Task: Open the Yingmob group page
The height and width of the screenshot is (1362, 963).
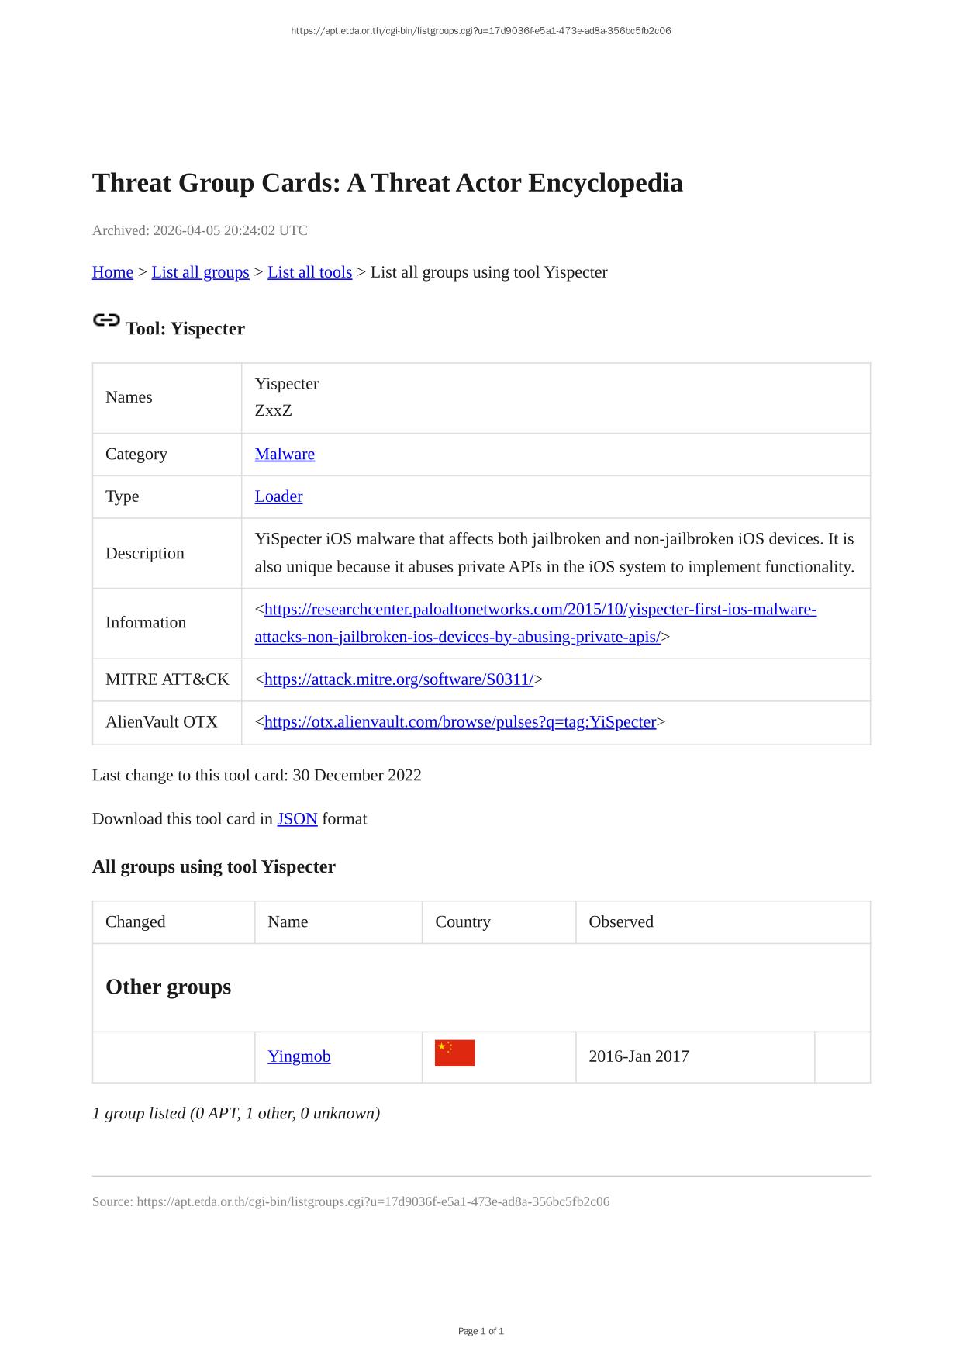Action: click(299, 1056)
